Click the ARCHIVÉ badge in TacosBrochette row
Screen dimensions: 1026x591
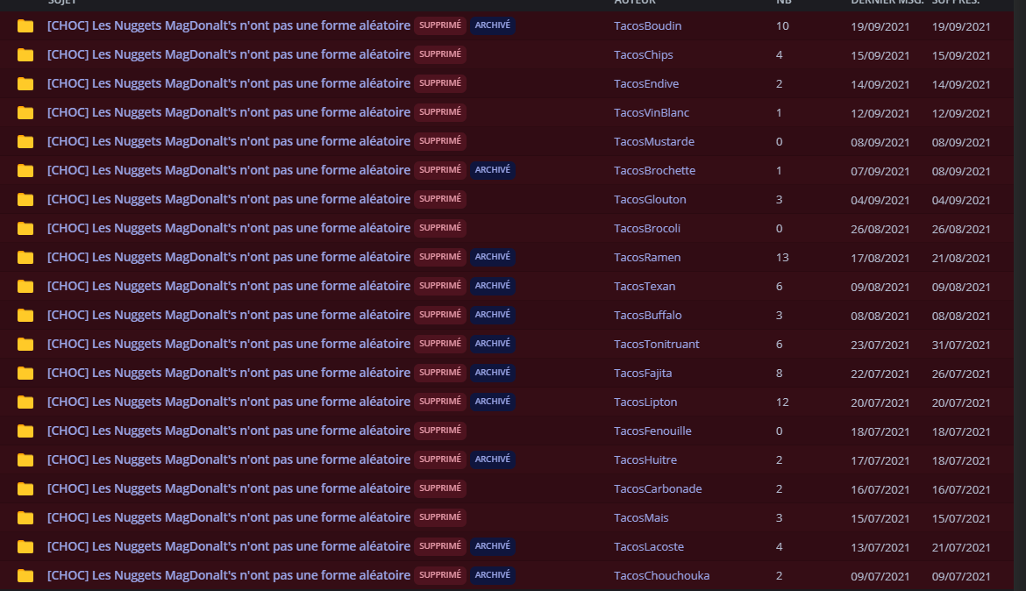click(493, 170)
